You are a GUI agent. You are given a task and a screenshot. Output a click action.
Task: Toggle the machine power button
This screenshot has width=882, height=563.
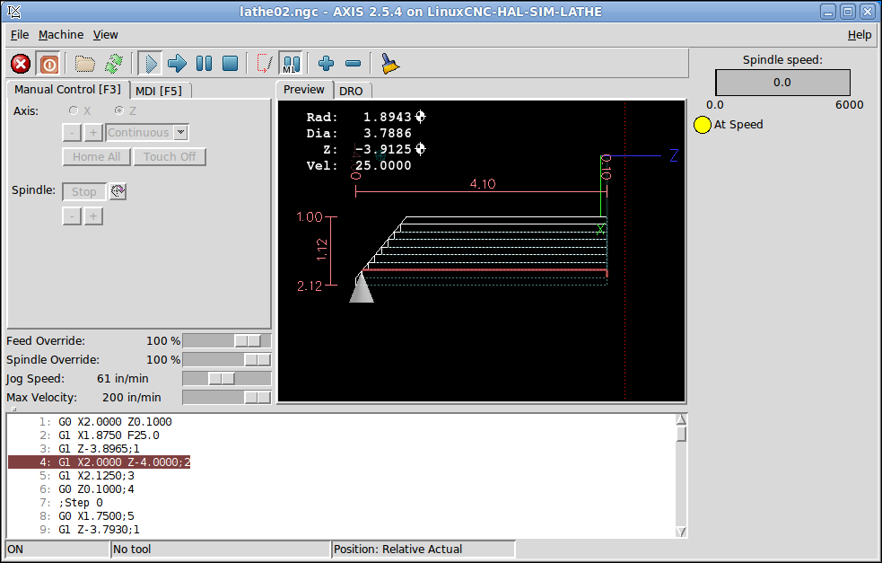(49, 64)
